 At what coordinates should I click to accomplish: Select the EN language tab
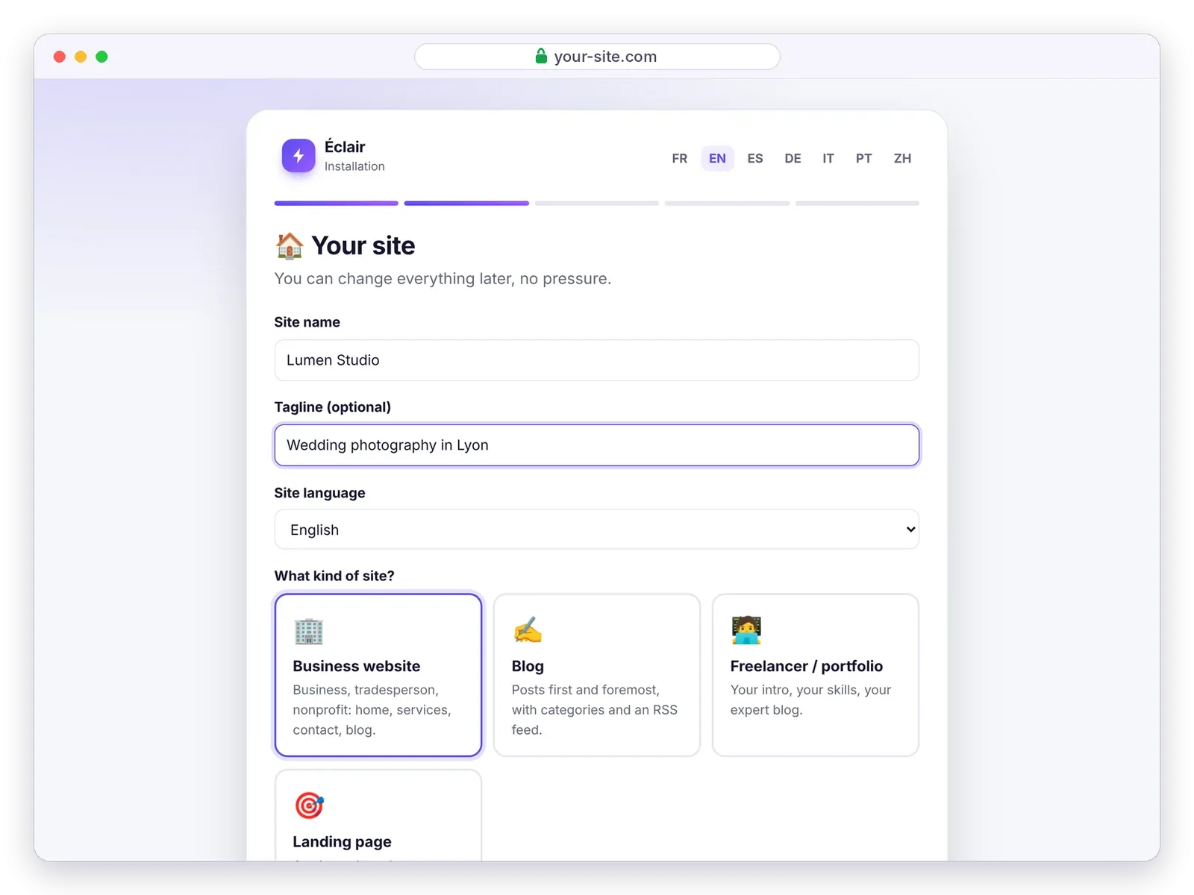pyautogui.click(x=717, y=158)
